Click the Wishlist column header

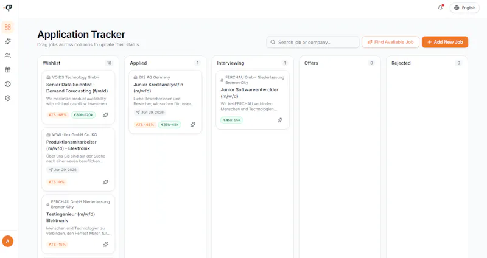click(x=52, y=63)
